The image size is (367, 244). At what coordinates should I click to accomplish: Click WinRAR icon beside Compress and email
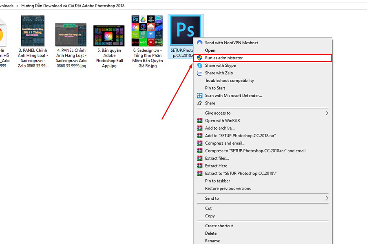[x=199, y=143]
